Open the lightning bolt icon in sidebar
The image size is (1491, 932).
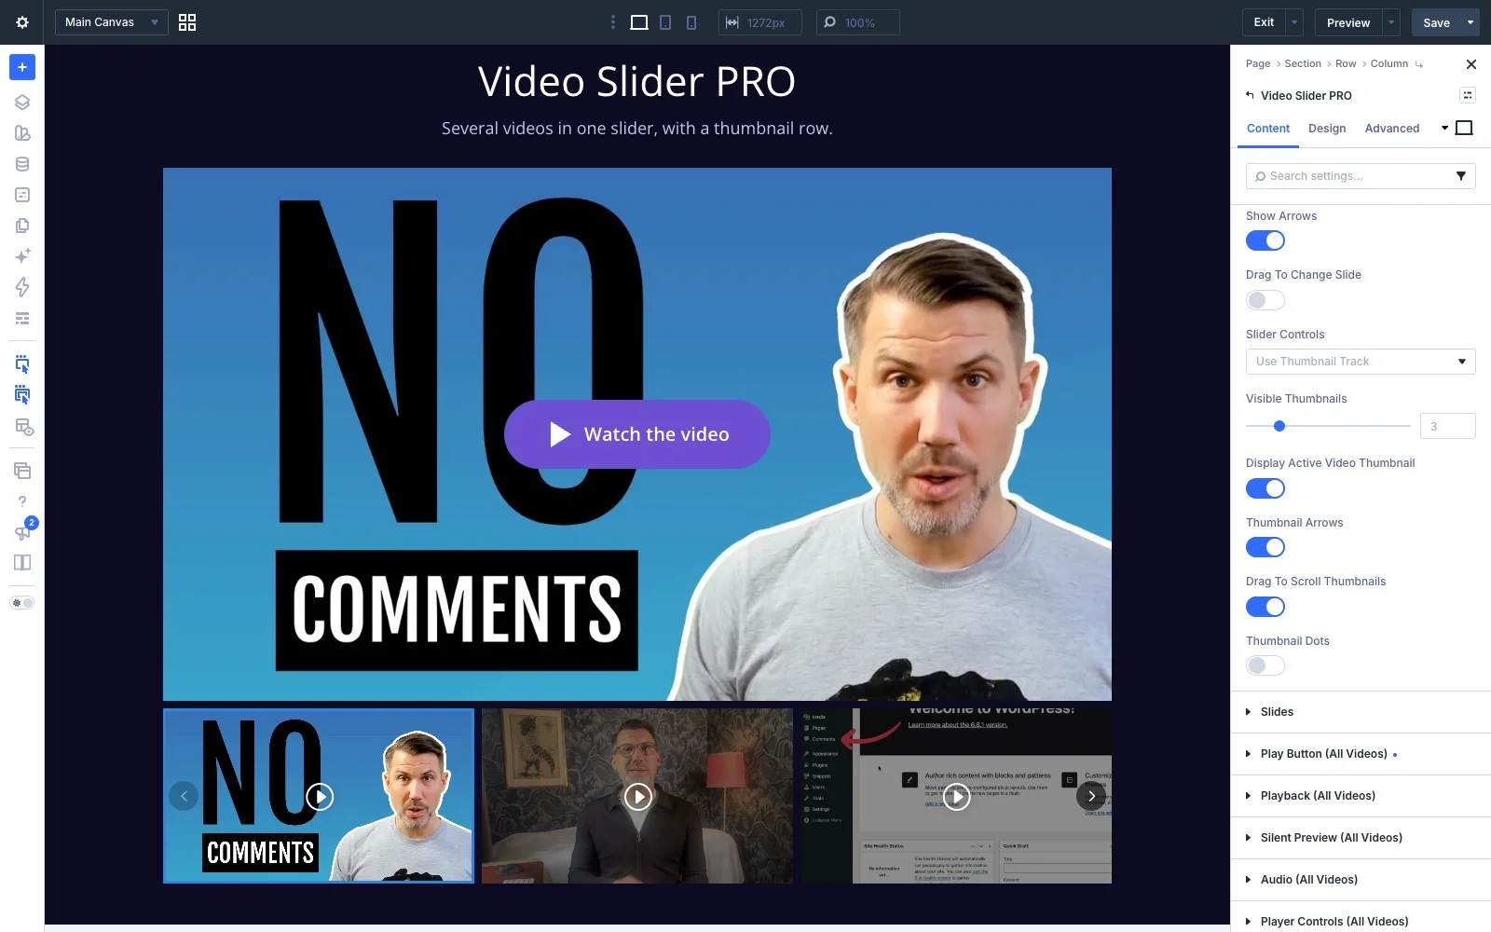click(x=22, y=287)
